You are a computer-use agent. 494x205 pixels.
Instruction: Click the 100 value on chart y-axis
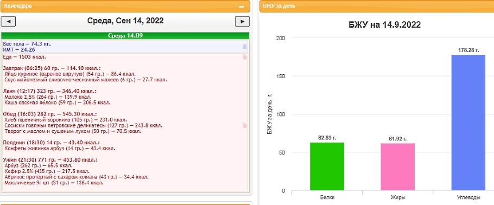281,114
